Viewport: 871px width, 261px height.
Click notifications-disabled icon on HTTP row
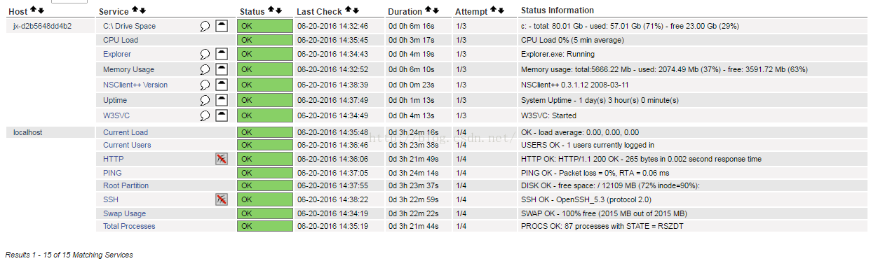point(222,159)
